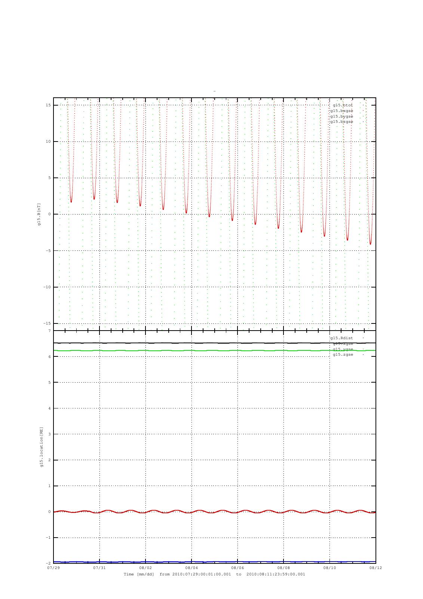Click the −2 tick on the location axis
This screenshot has height=599, width=423.
(x=49, y=563)
